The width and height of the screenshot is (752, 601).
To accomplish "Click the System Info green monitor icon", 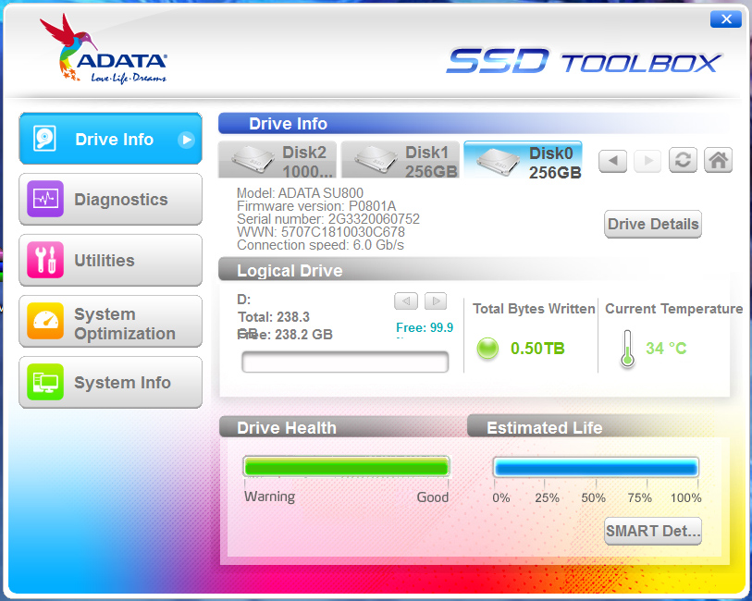I will pyautogui.click(x=45, y=382).
